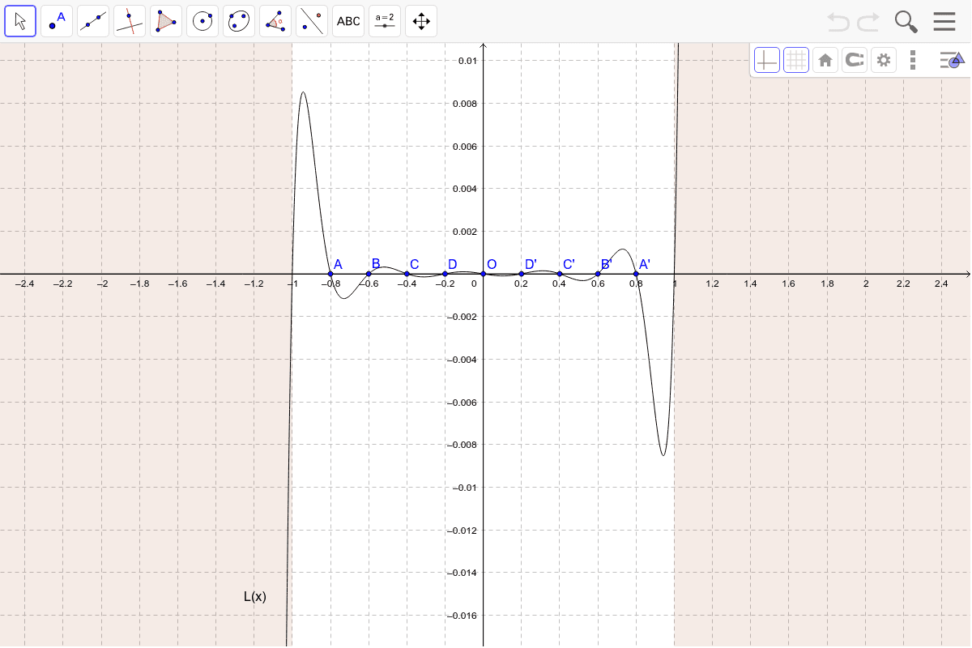Toggle grid display in style bar
Screen dimensions: 972x648
click(796, 60)
